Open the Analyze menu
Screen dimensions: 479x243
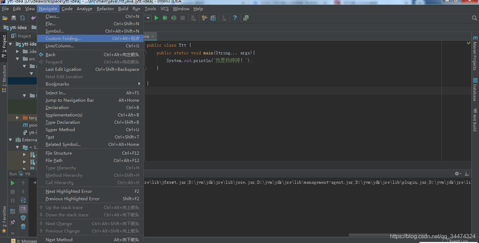[x=85, y=9]
